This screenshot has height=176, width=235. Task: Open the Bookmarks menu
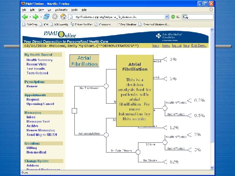pyautogui.click(x=61, y=10)
